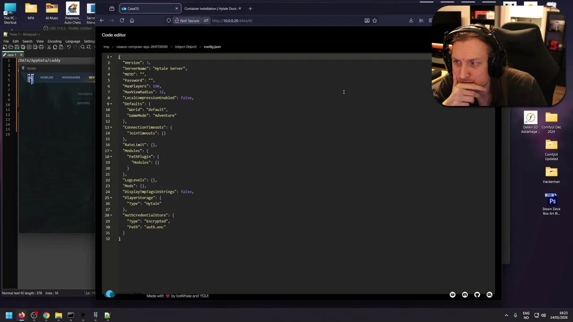Click the [object Object] breadcrumb

(186, 47)
